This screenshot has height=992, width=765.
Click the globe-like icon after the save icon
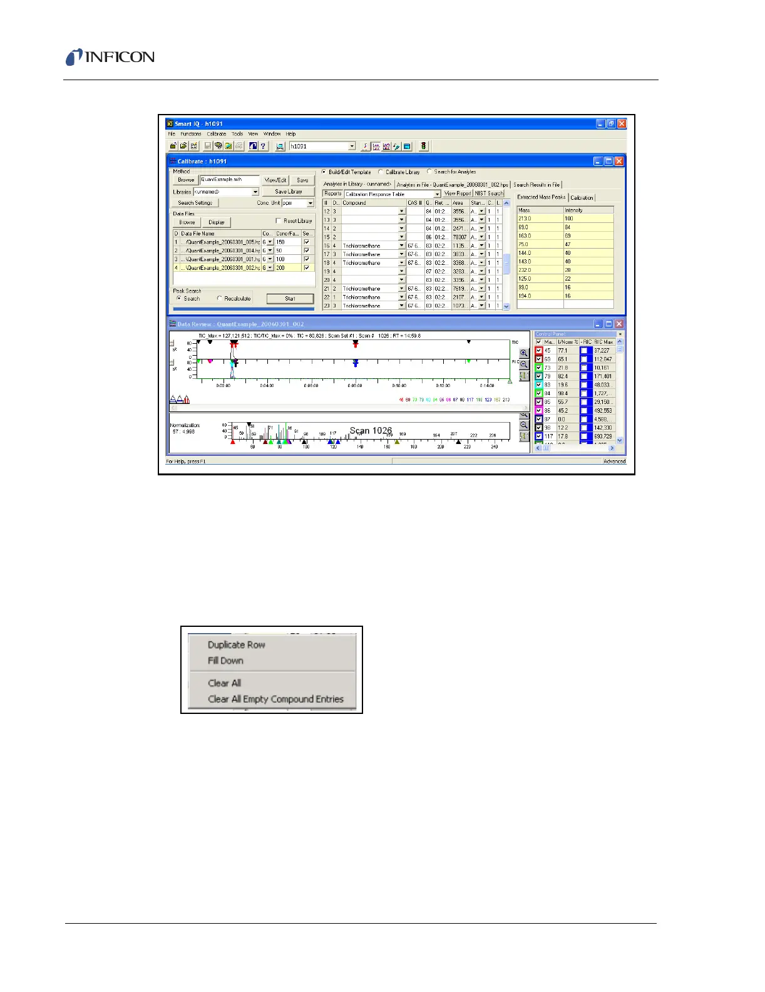[x=218, y=146]
